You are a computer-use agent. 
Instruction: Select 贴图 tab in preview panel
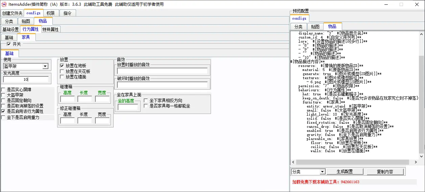pos(315,27)
